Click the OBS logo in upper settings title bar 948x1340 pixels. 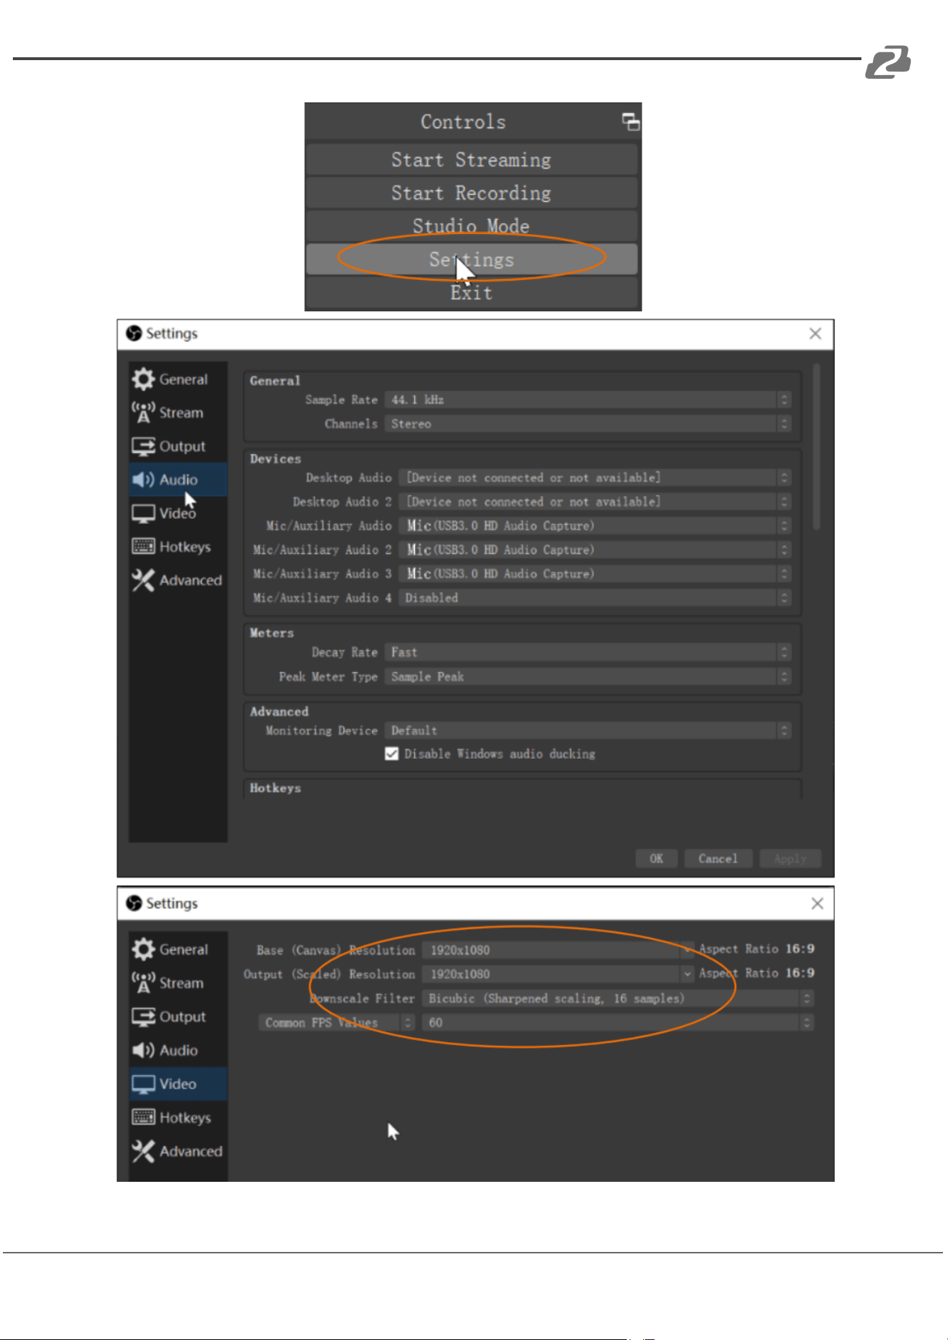coord(134,334)
